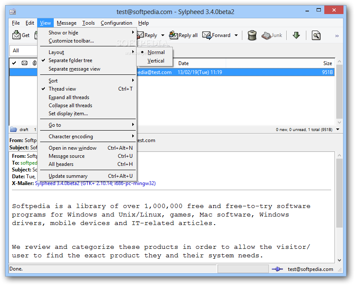Click the Done. status bar text
This screenshot has width=355, height=285.
[16, 269]
